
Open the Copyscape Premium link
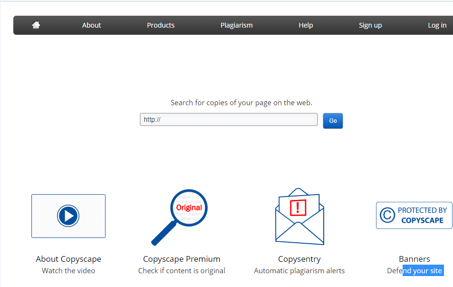tap(182, 259)
